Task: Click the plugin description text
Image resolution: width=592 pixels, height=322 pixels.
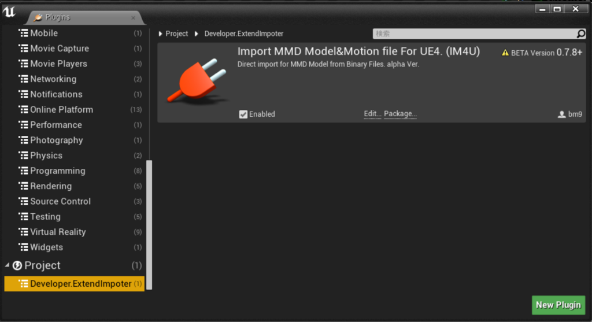Action: (328, 64)
